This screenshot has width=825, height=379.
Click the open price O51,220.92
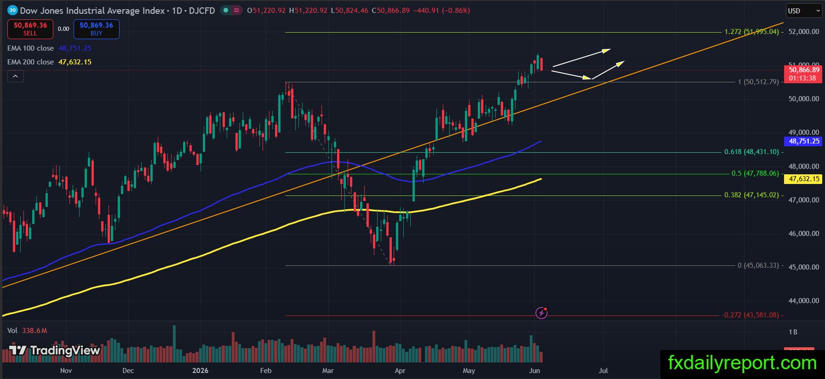pyautogui.click(x=266, y=11)
